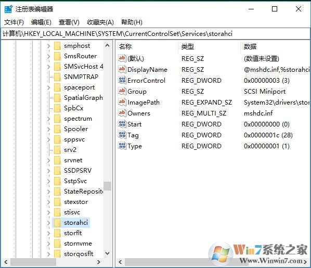Click the Tag DWORD value icon
The height and width of the screenshot is (268, 311).
pos(122,135)
